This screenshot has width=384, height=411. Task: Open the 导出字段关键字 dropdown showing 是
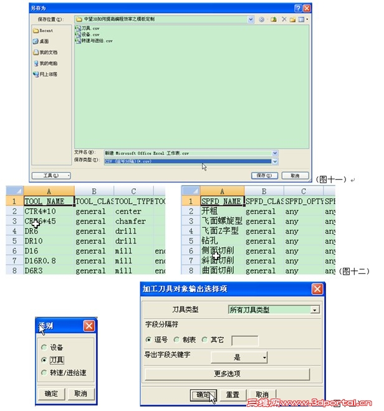coord(239,357)
